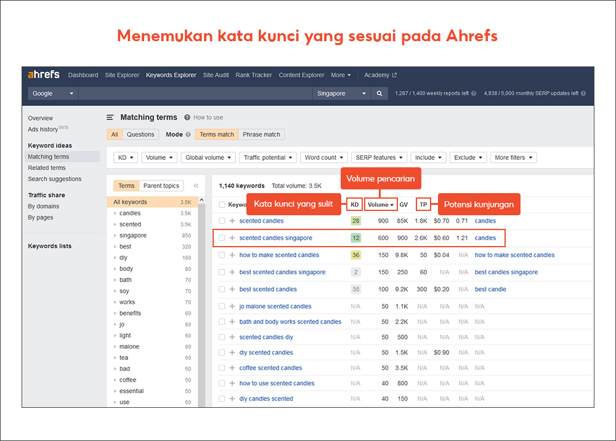Click the How to use help icon

coord(187,117)
